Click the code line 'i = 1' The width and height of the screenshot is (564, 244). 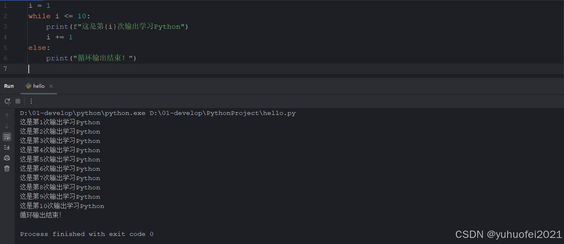[x=39, y=6]
